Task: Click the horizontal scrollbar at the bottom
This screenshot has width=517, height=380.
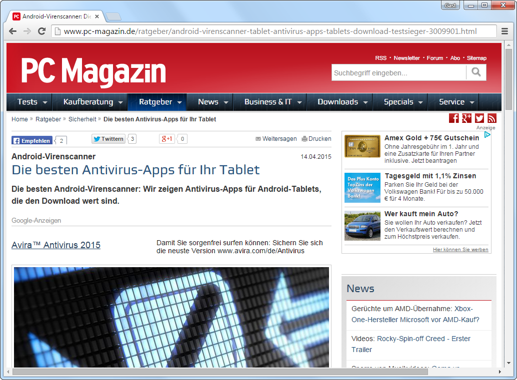Action: click(x=220, y=372)
